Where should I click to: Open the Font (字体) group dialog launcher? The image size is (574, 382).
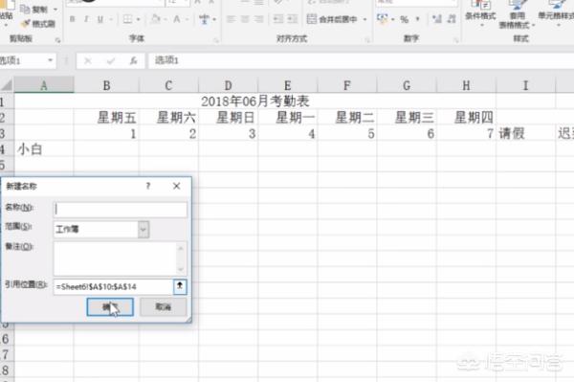216,40
